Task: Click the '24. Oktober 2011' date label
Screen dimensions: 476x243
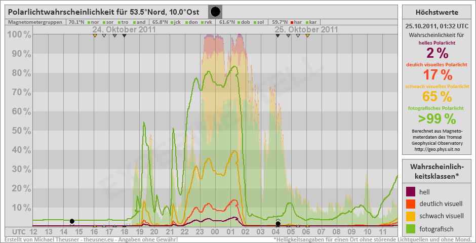Action: (124, 30)
